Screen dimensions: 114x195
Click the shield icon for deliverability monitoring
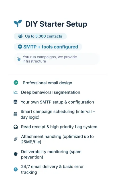(x=16, y=154)
